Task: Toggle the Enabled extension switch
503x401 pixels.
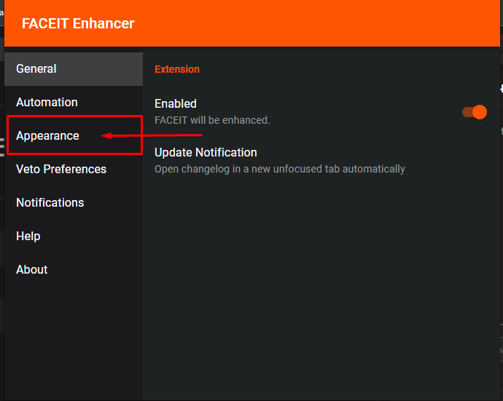Action: pos(475,112)
